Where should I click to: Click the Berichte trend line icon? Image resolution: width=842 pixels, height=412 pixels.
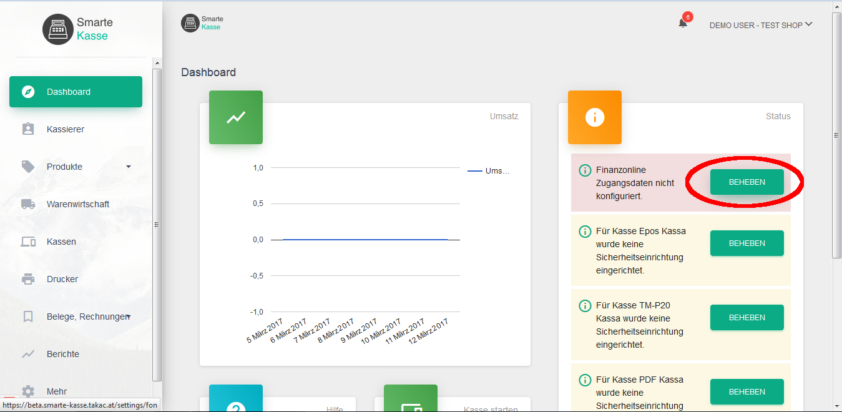pos(28,354)
